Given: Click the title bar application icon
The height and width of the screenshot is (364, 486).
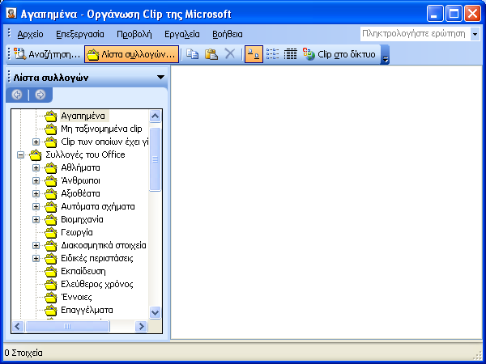Looking at the screenshot, I should pyautogui.click(x=11, y=14).
